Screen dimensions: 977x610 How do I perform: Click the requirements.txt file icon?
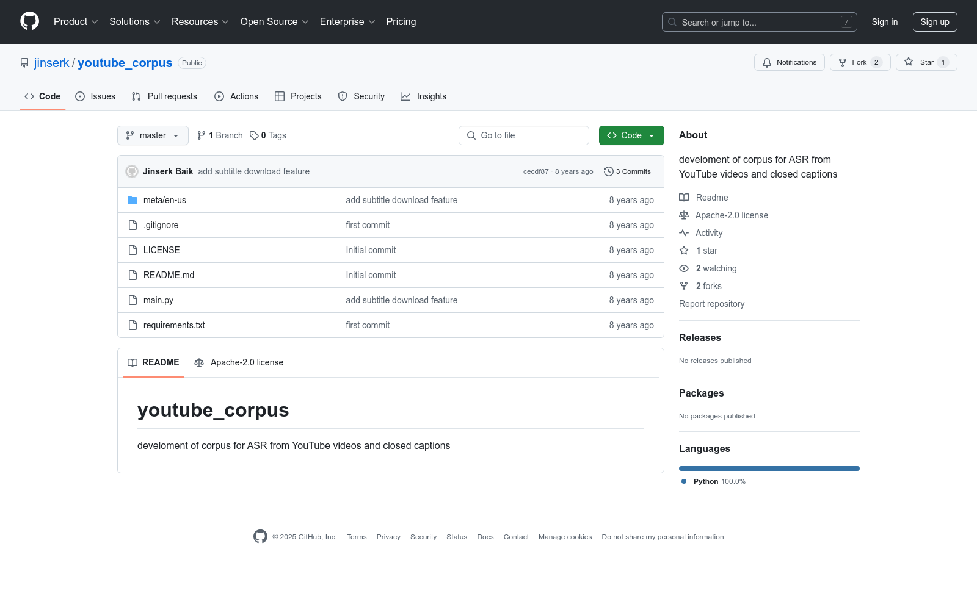click(x=133, y=325)
